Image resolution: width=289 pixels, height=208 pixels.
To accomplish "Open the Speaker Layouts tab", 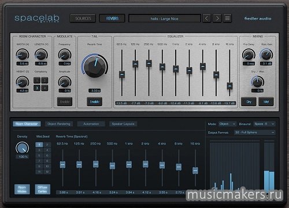I will pos(123,124).
